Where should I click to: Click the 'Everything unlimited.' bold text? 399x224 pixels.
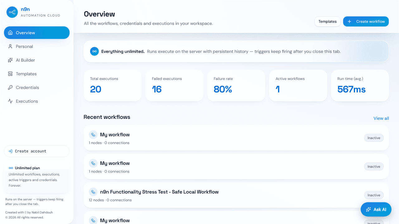pos(123,51)
